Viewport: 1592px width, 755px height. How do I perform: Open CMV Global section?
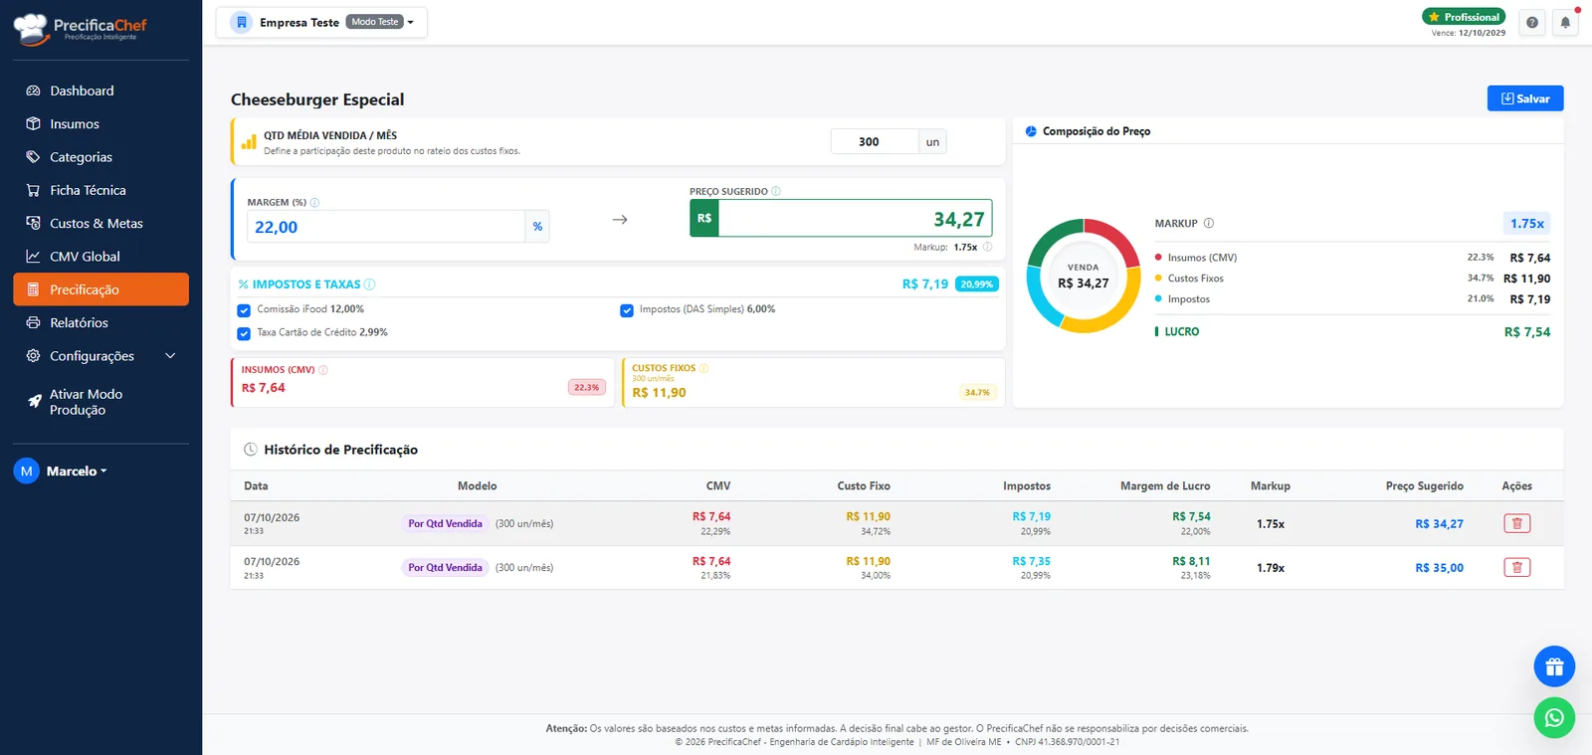coord(100,257)
